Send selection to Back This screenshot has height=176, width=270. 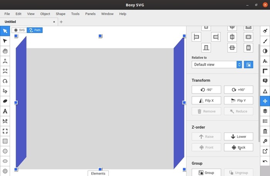(238, 147)
